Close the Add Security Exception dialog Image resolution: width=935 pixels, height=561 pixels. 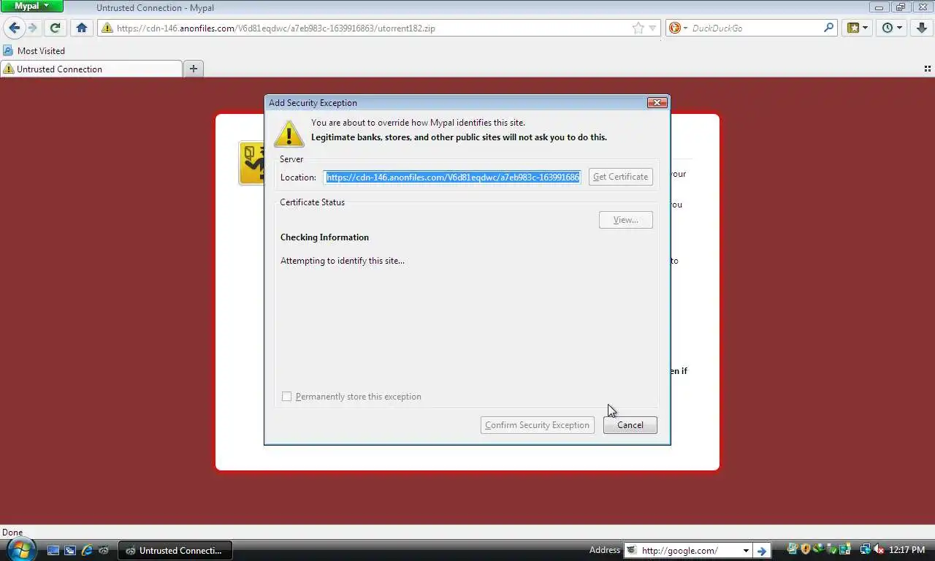(657, 102)
